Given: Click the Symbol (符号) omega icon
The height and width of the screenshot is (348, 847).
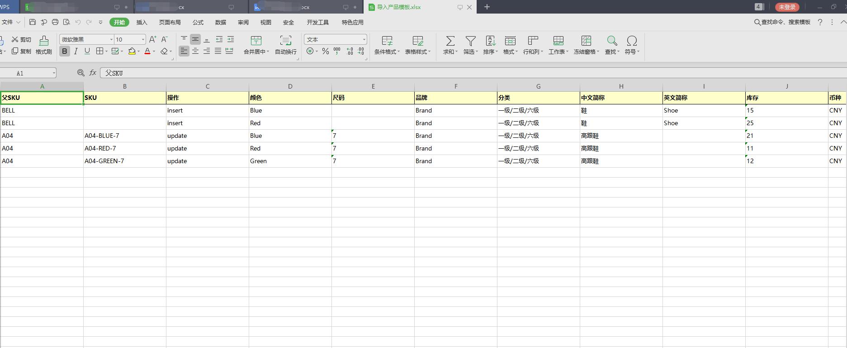Looking at the screenshot, I should pyautogui.click(x=632, y=41).
